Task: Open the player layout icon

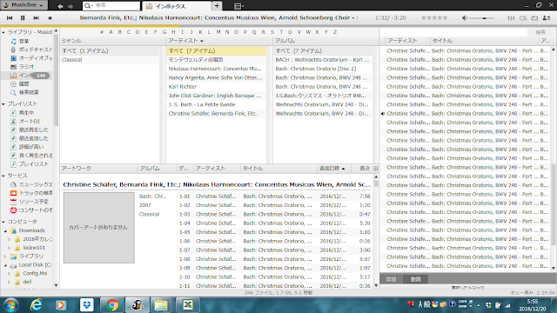Action: click(547, 17)
